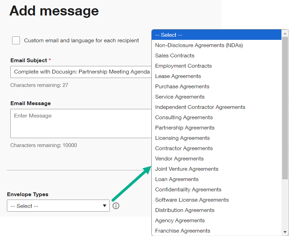Image resolution: width=289 pixels, height=236 pixels.
Task: Select Employment Contracts option
Action: coord(183,66)
